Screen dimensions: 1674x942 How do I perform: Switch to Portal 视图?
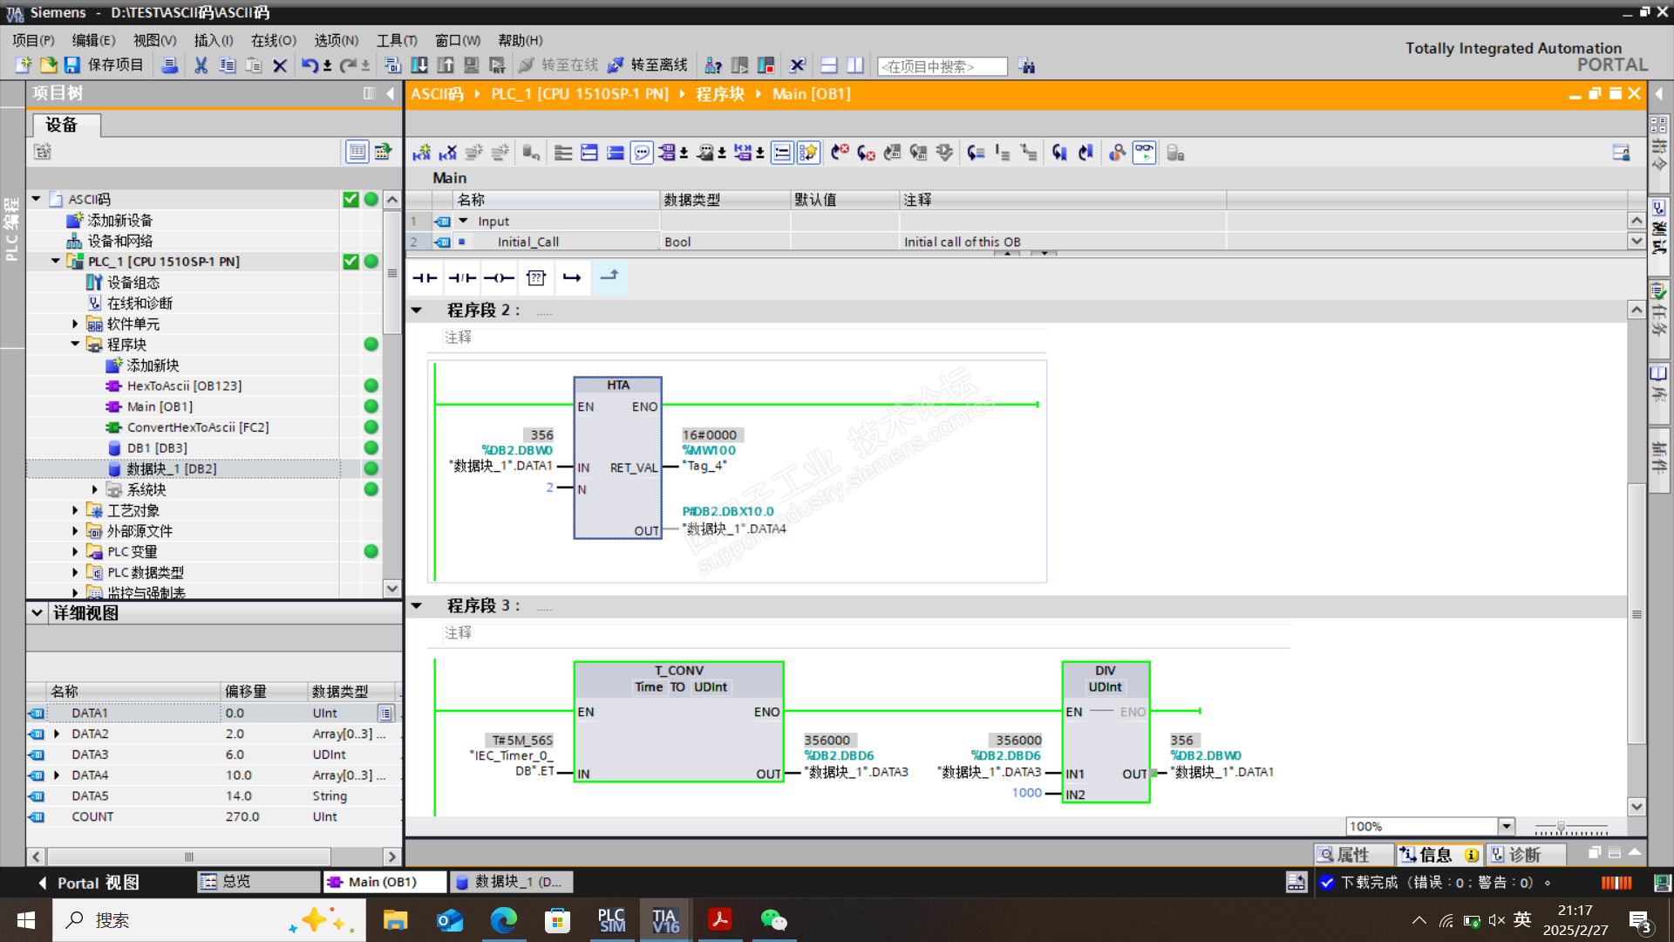[x=87, y=883]
